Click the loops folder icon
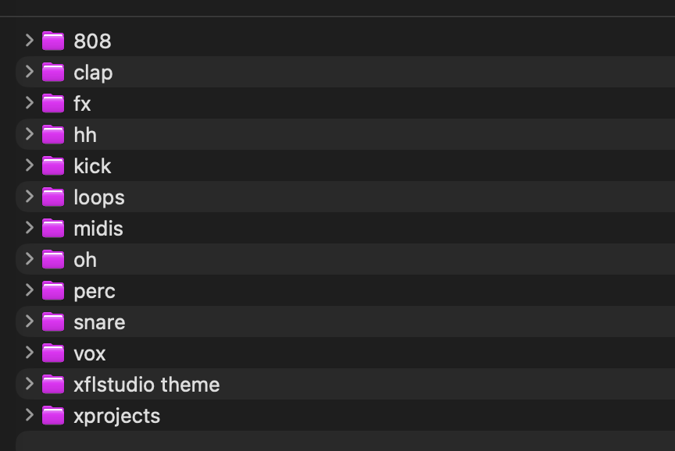This screenshot has width=675, height=451. (x=53, y=197)
